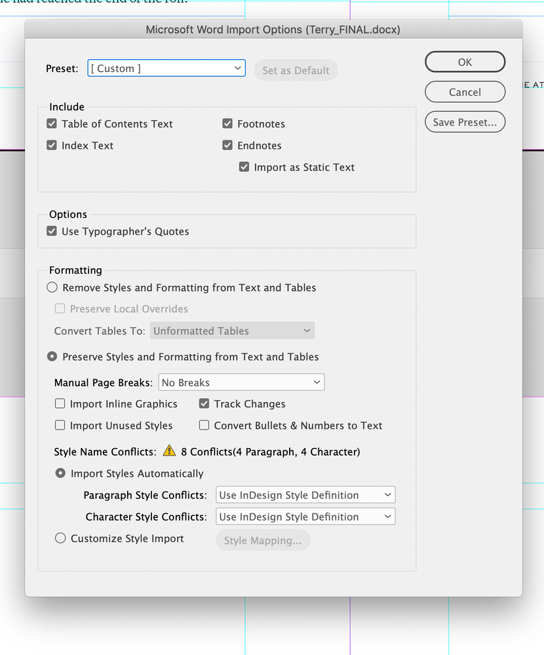Cancel the Word import dialog
The height and width of the screenshot is (655, 544).
(465, 92)
